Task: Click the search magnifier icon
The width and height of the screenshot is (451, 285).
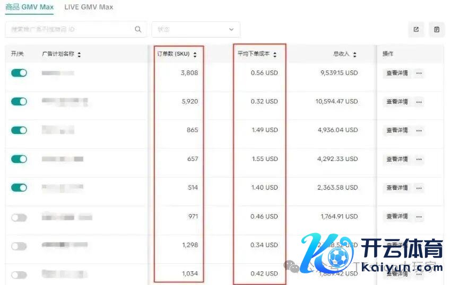Action: point(138,30)
